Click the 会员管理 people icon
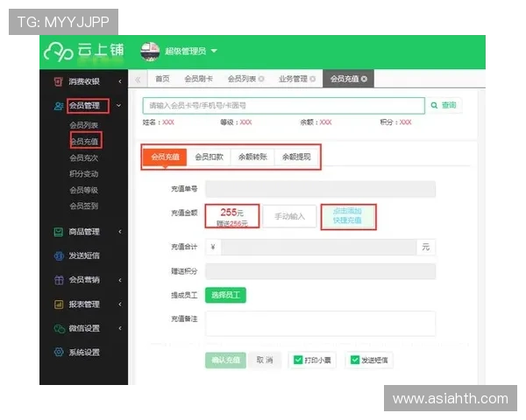 coord(59,106)
